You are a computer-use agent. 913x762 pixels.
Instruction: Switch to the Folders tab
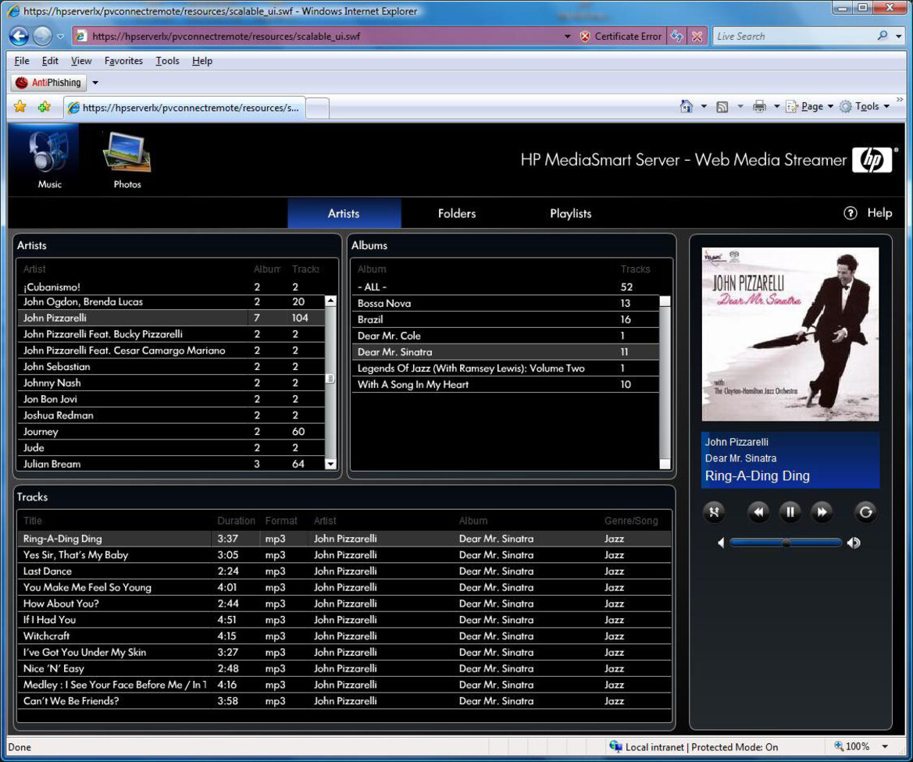[x=457, y=213]
